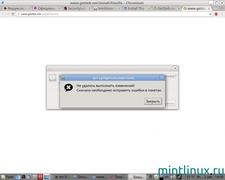
Task: Launch Opera from the taskbar icon
Action: point(40,177)
